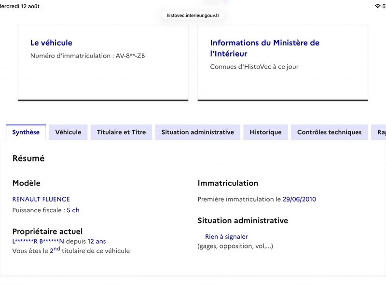Screen dimensions: 386x290
Task: Click Informations du Ministère de l'Intérieur heading
Action: [264, 48]
